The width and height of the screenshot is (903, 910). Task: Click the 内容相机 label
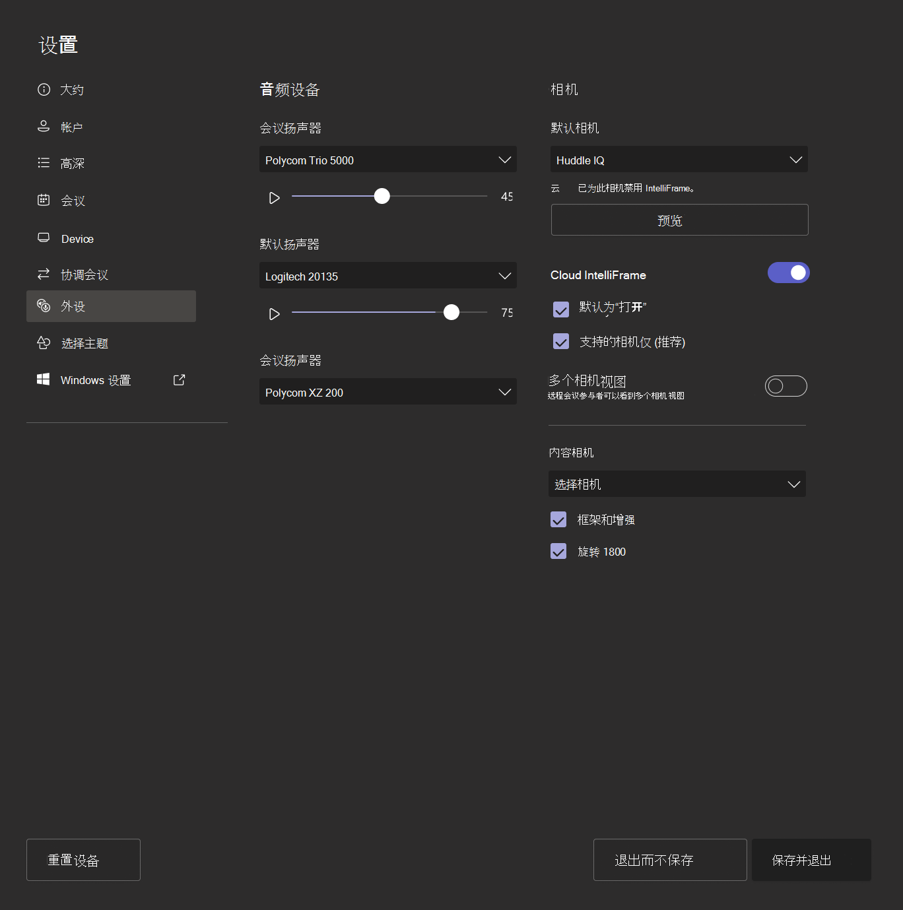pos(571,453)
